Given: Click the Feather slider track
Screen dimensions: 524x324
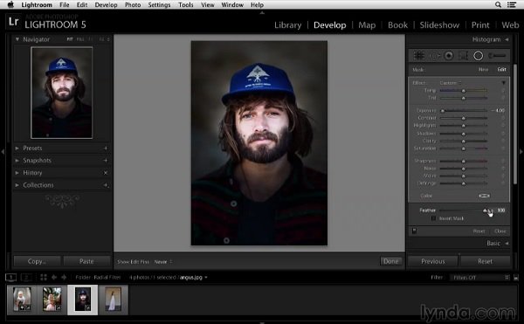Looking at the screenshot, I should tap(463, 210).
